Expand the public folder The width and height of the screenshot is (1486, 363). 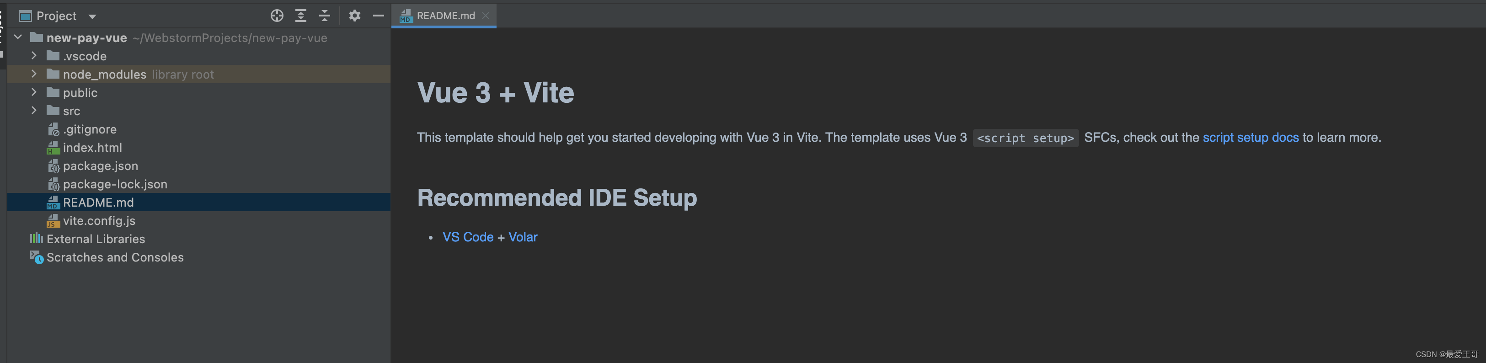coord(33,92)
